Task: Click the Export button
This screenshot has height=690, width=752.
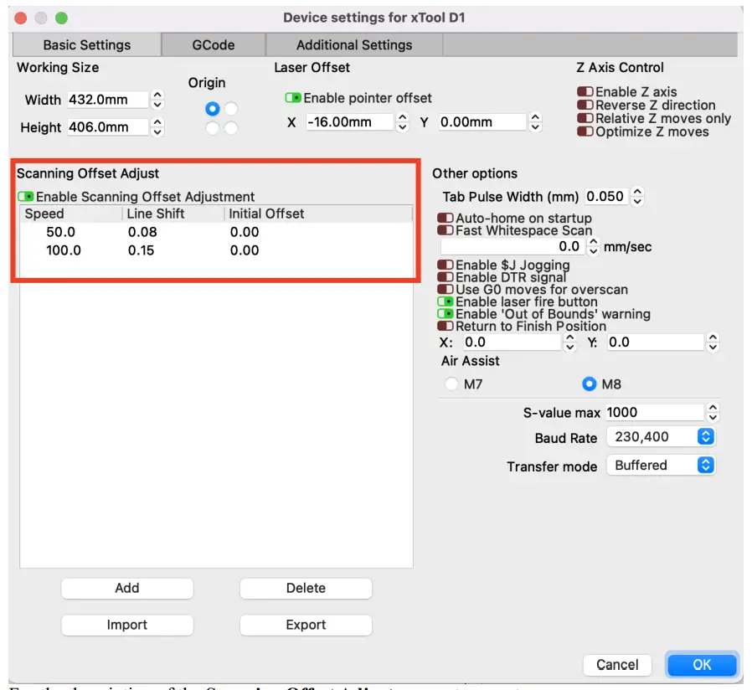Action: (306, 626)
